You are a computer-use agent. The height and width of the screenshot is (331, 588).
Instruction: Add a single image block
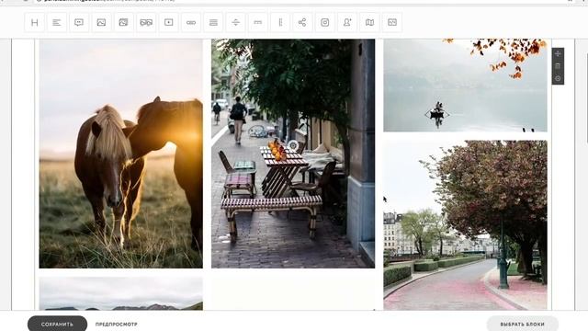coord(101,22)
